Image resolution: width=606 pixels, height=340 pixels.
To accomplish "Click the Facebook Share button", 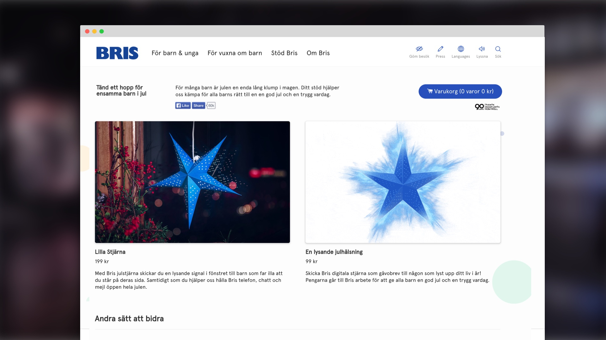I will coord(199,106).
